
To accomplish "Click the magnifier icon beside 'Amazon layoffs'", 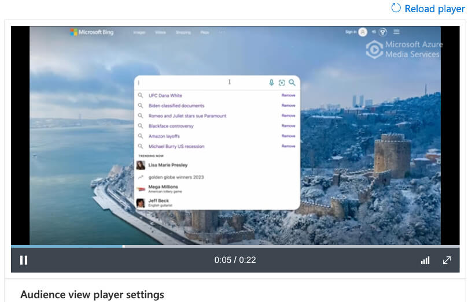I will (141, 136).
